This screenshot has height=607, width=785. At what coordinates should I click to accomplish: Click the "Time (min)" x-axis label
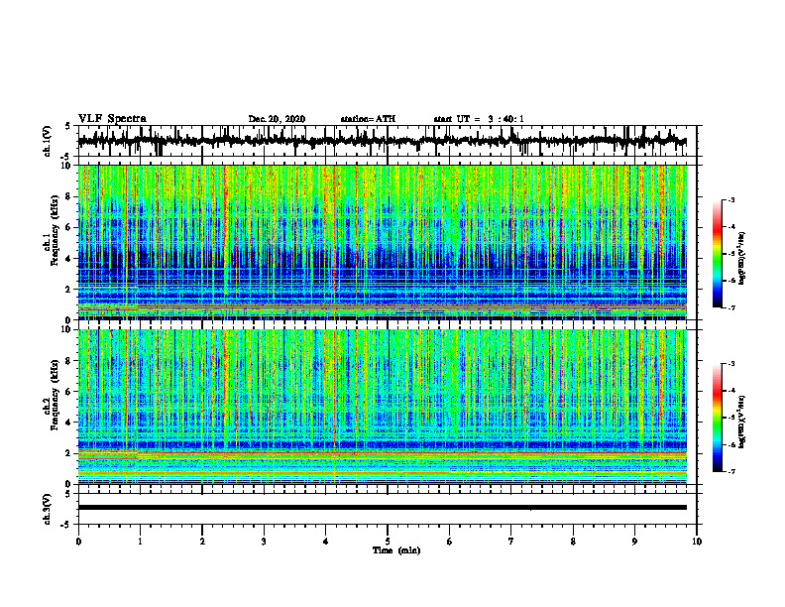click(396, 550)
